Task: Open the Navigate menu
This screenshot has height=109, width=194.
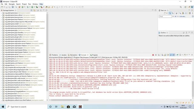Action: (x=12, y=4)
